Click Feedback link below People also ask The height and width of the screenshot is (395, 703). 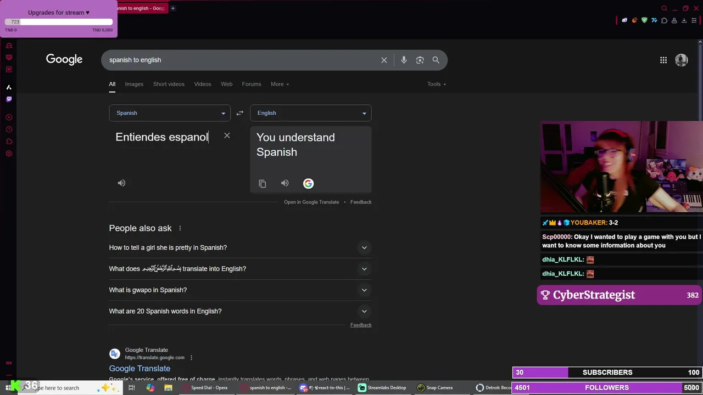pos(361,325)
